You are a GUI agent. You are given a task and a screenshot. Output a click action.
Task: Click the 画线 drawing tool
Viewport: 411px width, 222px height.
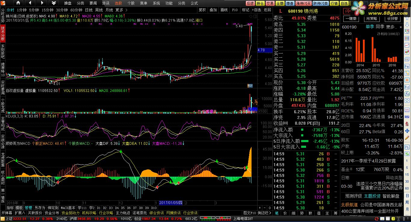tap(224, 10)
